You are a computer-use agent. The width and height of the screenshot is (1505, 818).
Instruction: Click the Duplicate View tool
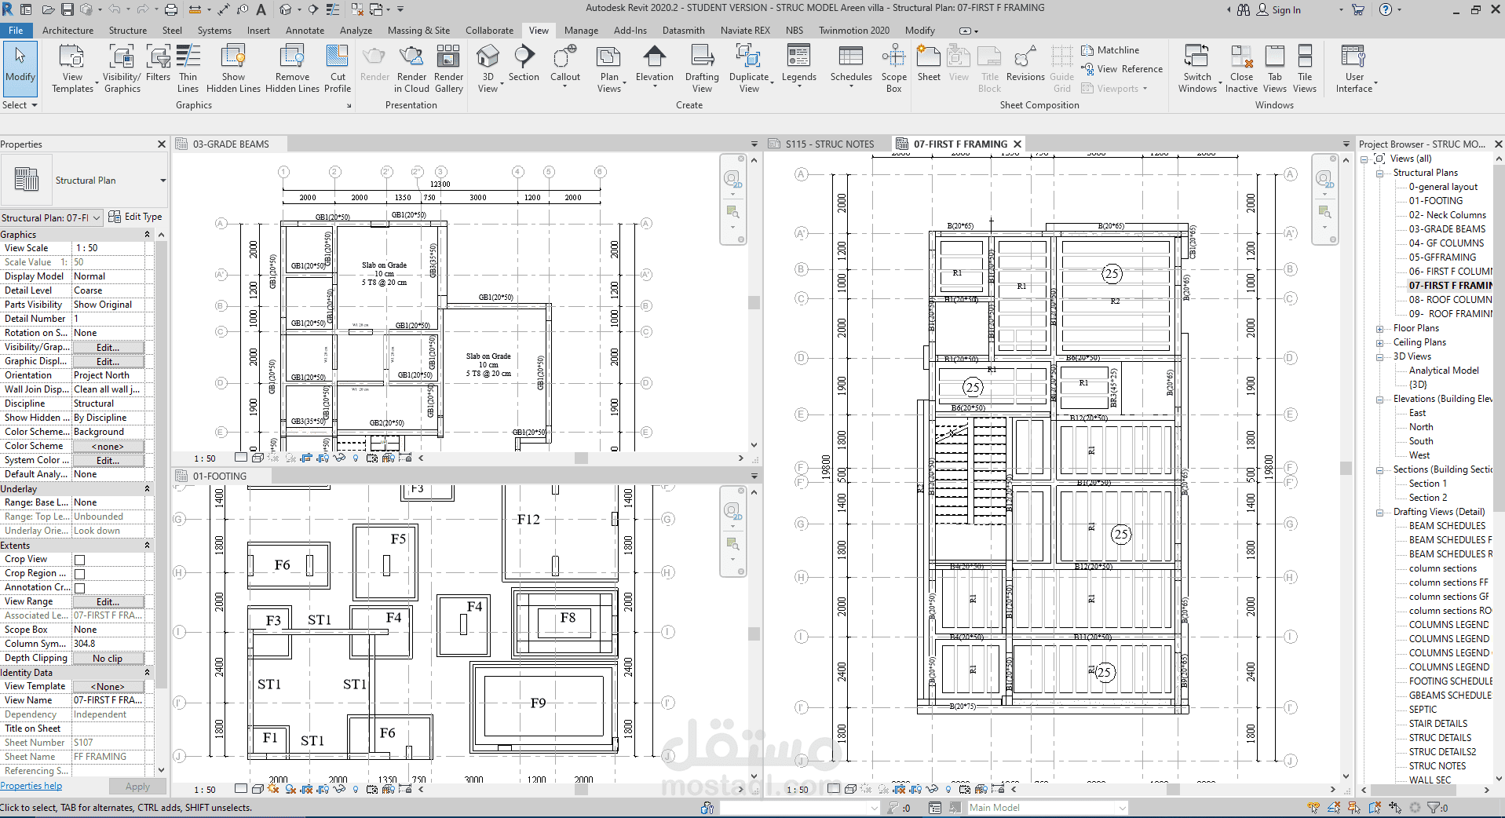pos(749,68)
